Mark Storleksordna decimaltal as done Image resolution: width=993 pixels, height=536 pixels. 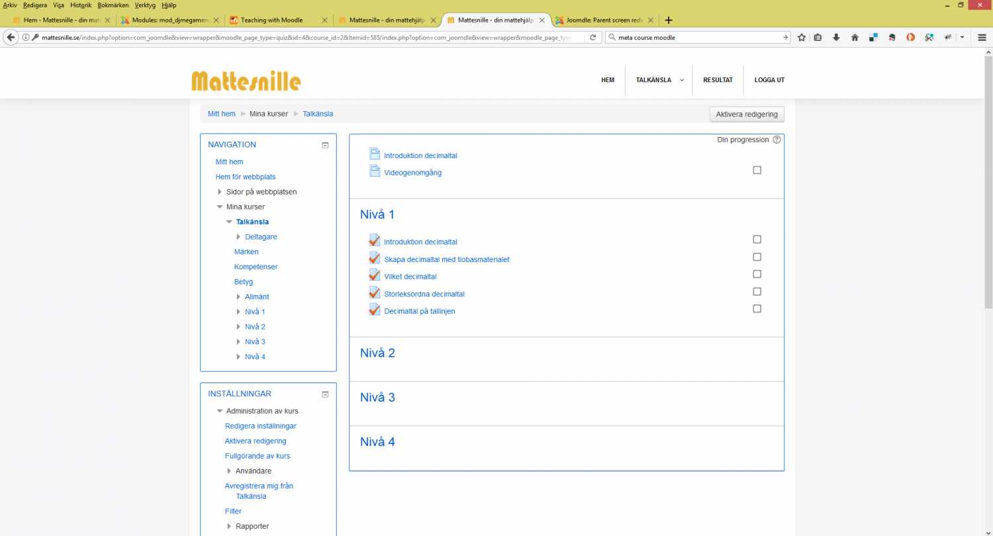click(757, 291)
